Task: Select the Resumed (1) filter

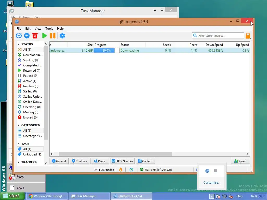Action: tap(30, 70)
